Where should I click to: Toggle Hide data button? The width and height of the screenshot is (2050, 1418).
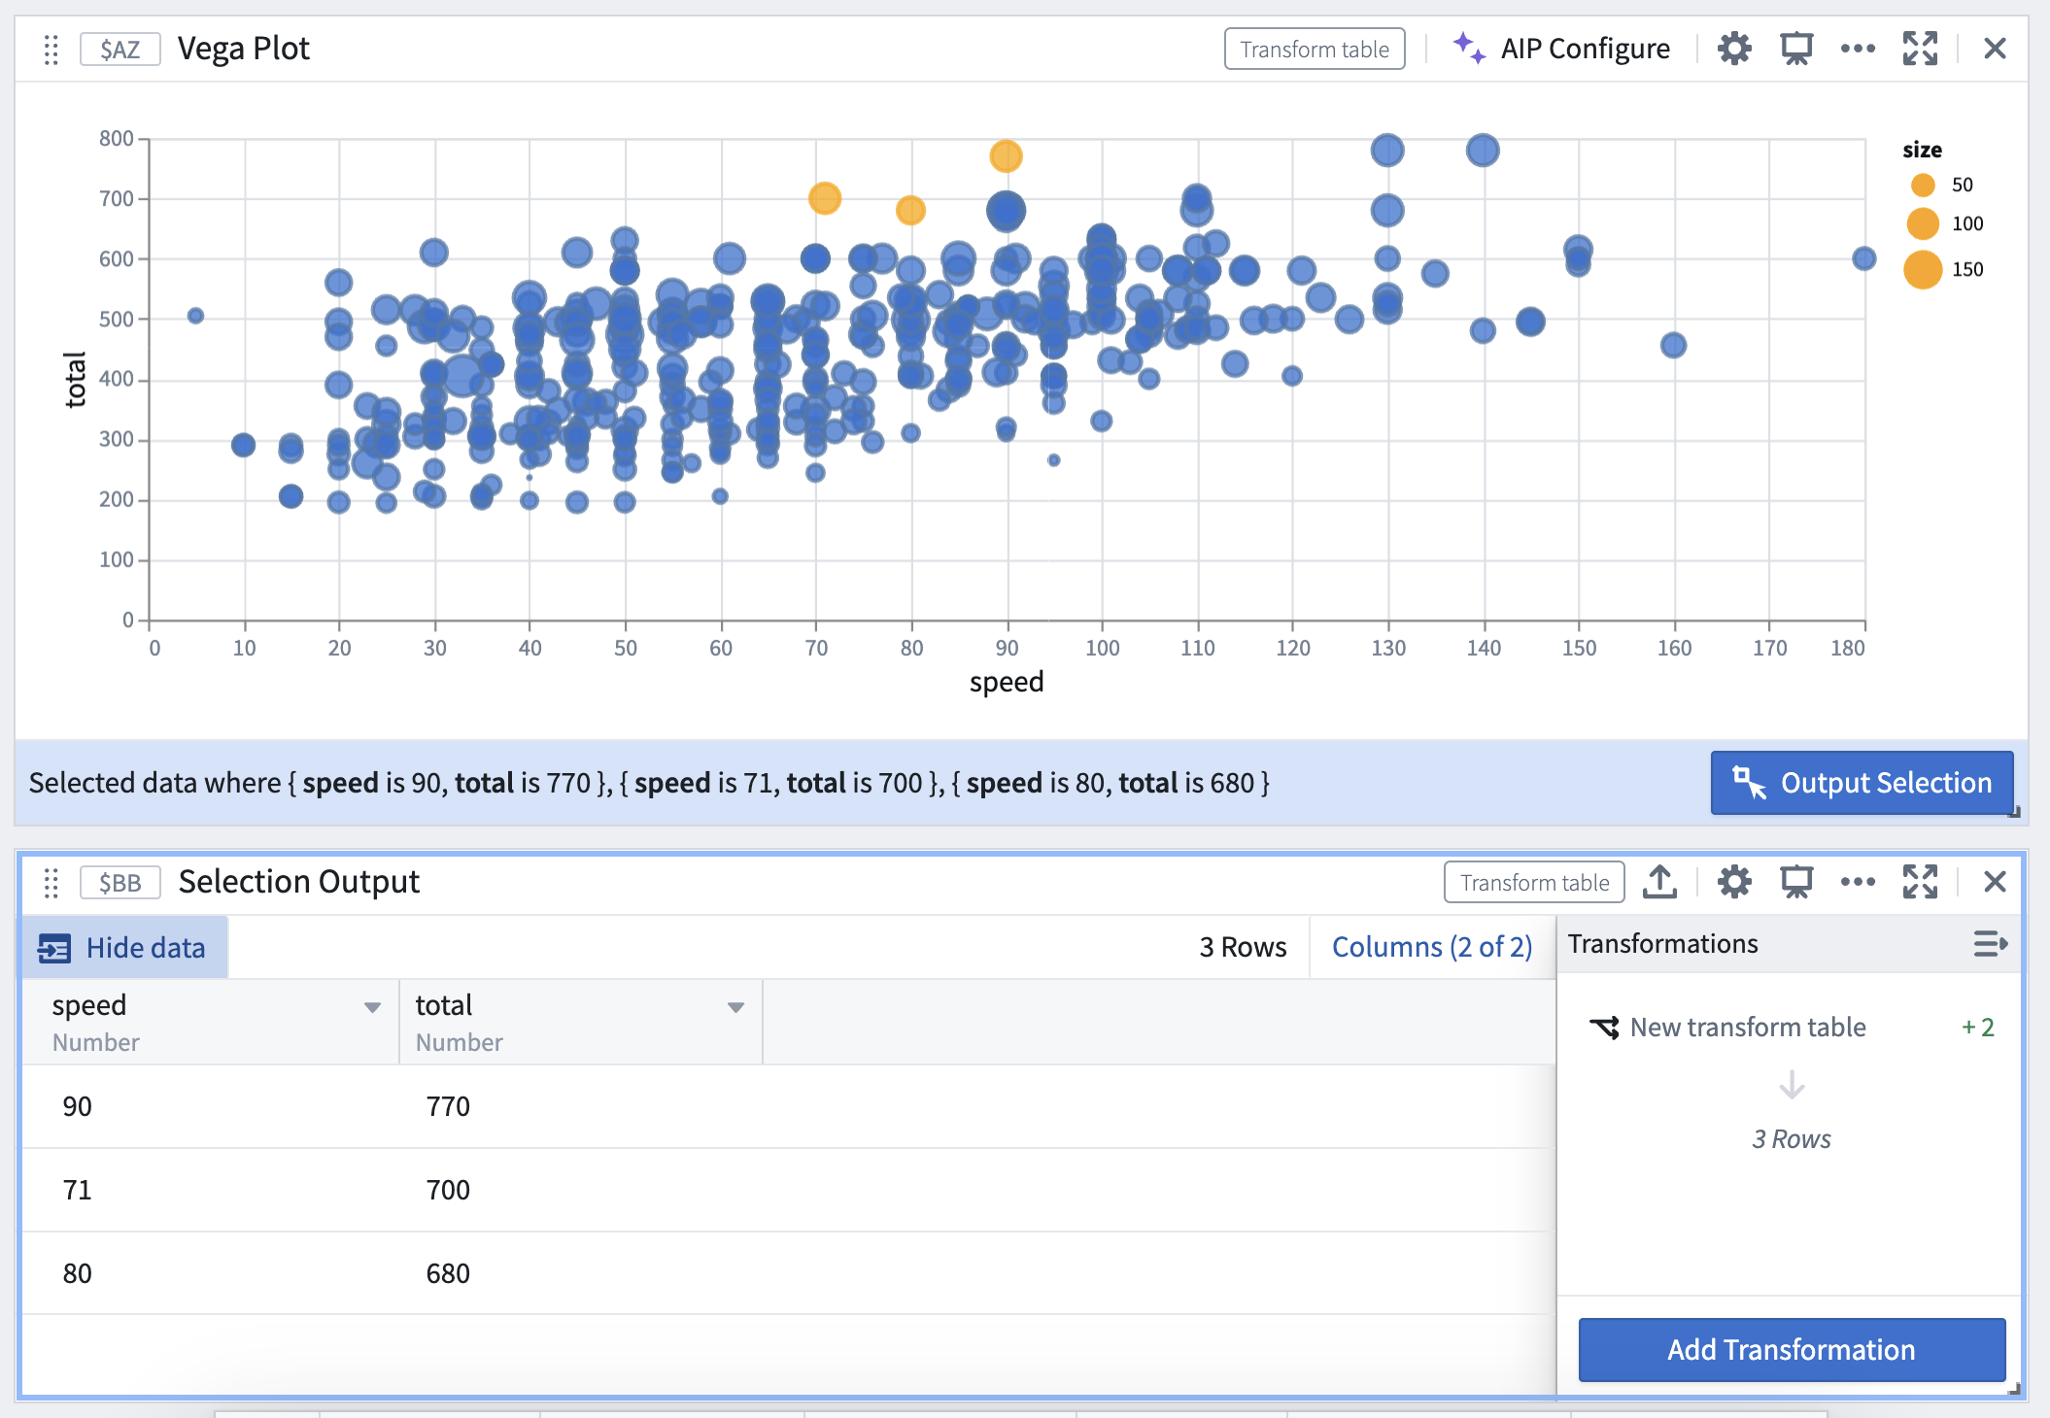pyautogui.click(x=123, y=947)
